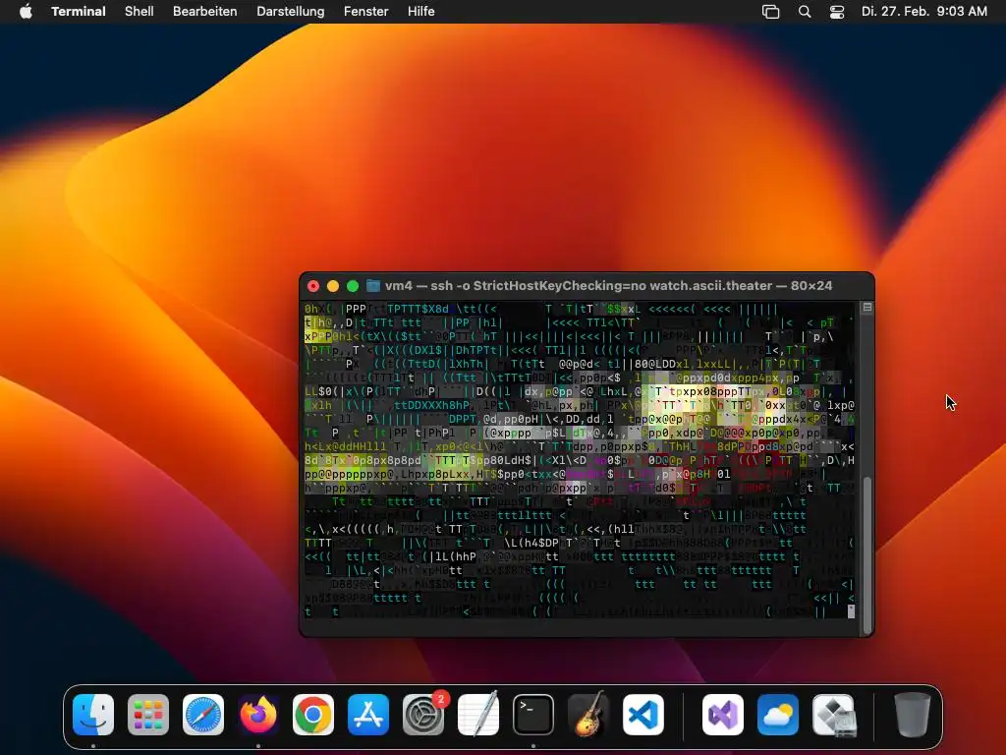Click the date and time in the menu bar

(923, 12)
